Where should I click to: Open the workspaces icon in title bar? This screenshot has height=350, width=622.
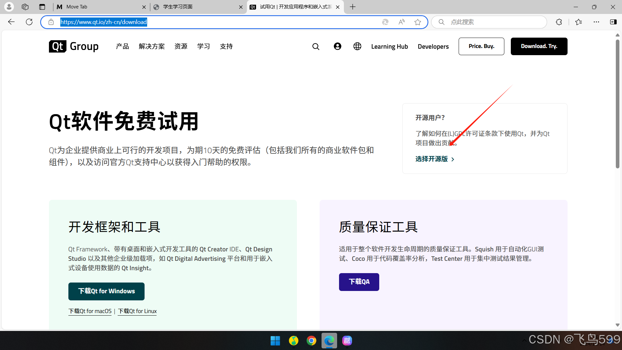point(25,7)
